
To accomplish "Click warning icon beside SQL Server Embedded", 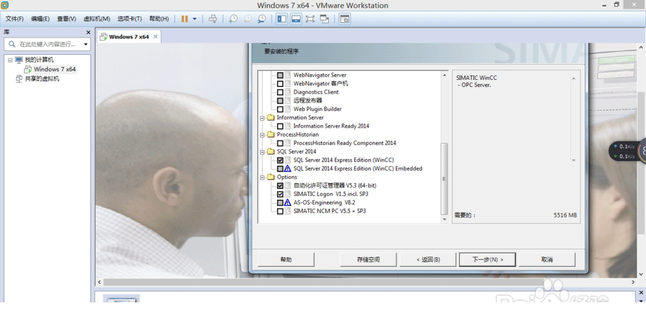I will click(287, 168).
